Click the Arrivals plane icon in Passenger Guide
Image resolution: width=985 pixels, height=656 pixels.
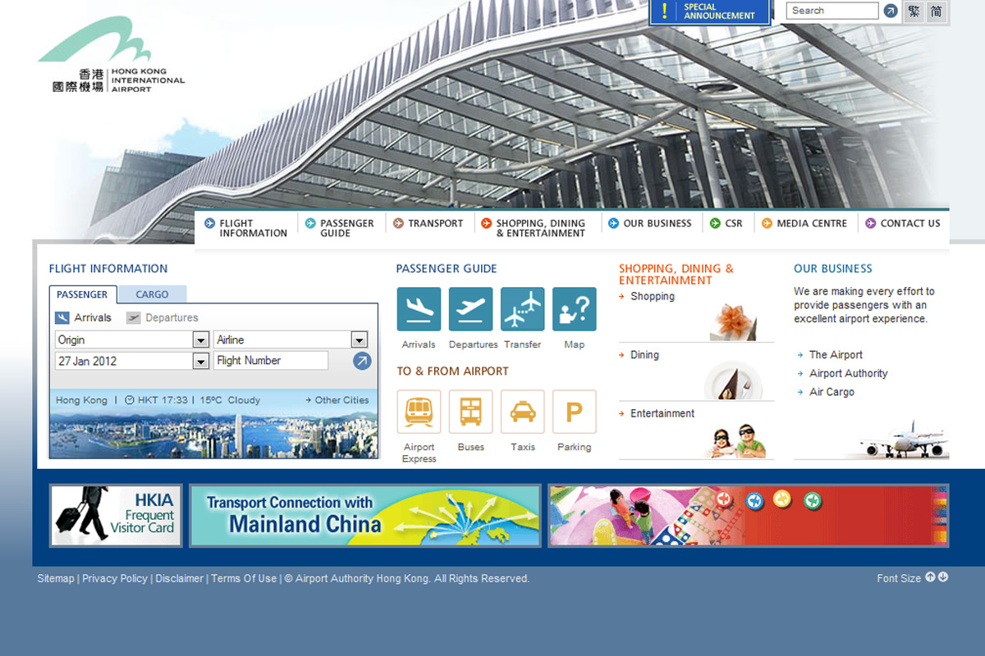pos(419,309)
